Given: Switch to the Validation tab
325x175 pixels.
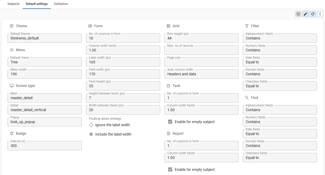Looking at the screenshot, I should (x=61, y=4).
